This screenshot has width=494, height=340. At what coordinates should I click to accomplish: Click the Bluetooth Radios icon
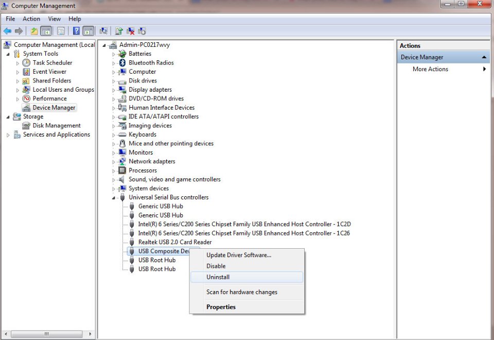pos(122,63)
